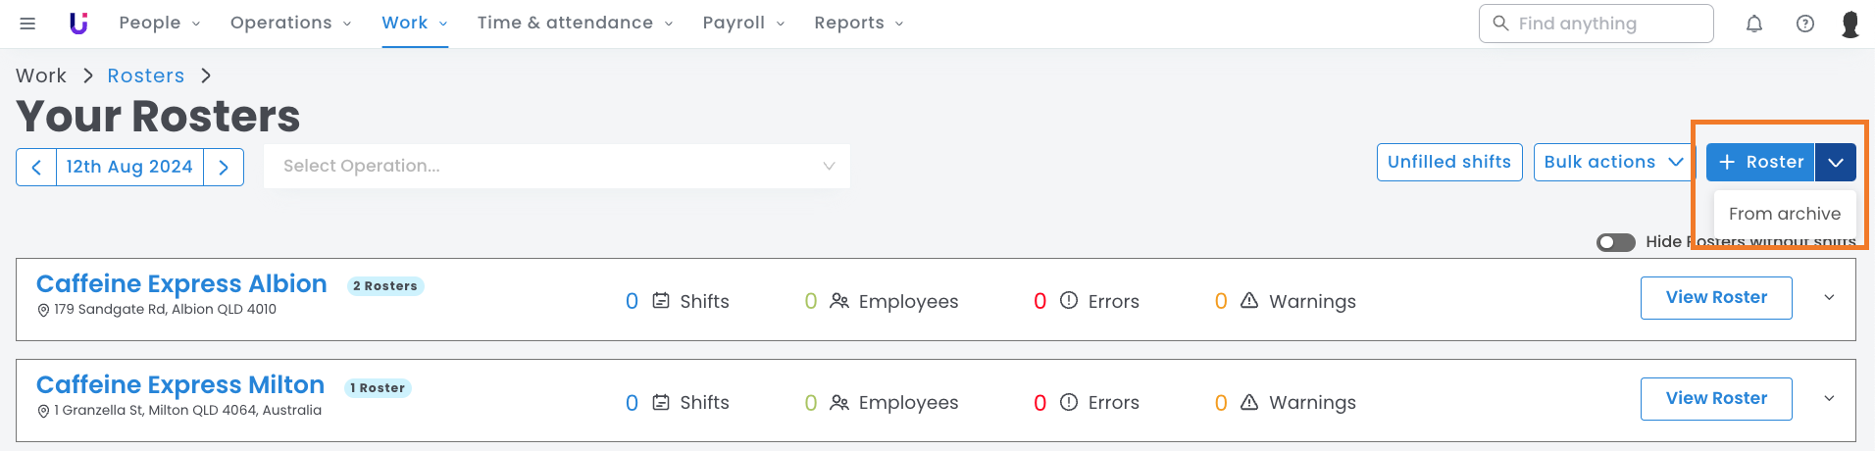The width and height of the screenshot is (1875, 451).
Task: View Roster for Caffeine Express Albion
Action: coord(1715,298)
